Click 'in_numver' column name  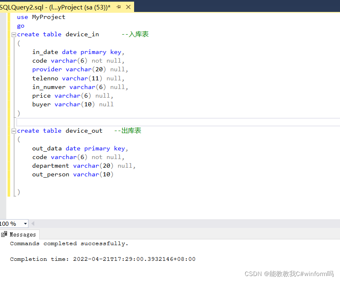[49, 87]
